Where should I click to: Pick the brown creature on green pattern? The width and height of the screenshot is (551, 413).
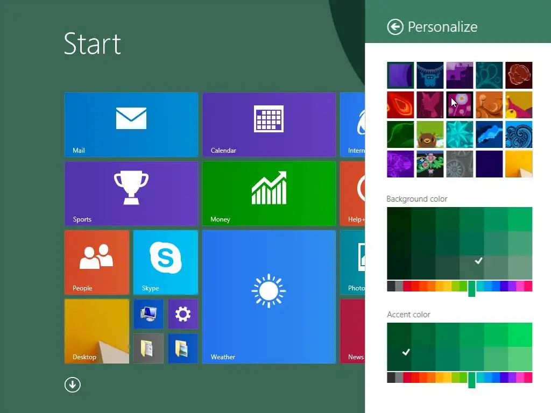click(x=430, y=134)
